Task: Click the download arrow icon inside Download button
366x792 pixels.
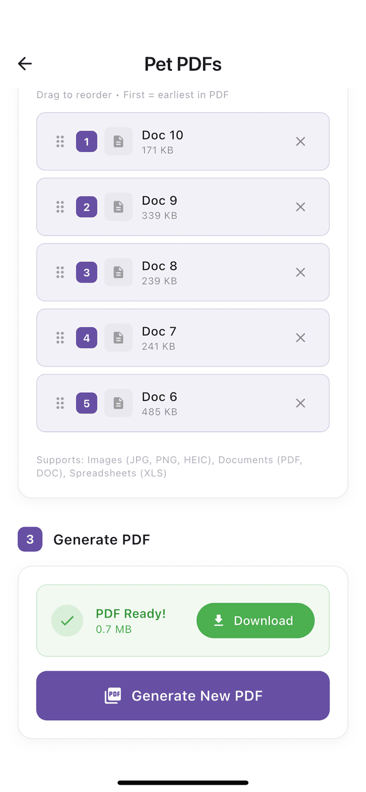Action: coord(218,620)
